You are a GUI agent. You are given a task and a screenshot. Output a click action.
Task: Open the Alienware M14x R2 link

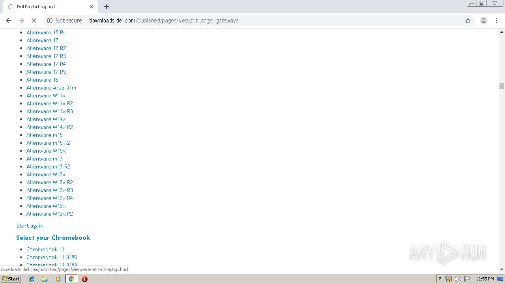(50, 127)
